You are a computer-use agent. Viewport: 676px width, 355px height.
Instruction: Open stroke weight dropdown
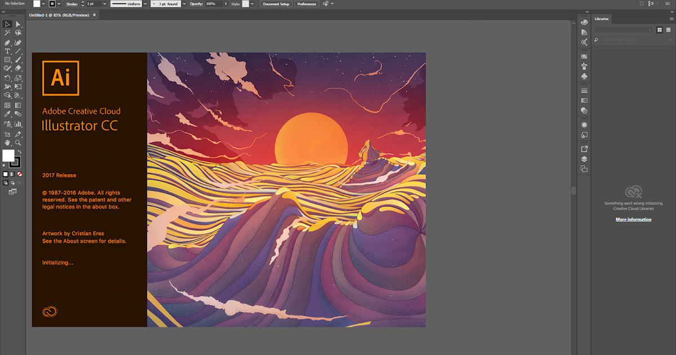coord(104,4)
